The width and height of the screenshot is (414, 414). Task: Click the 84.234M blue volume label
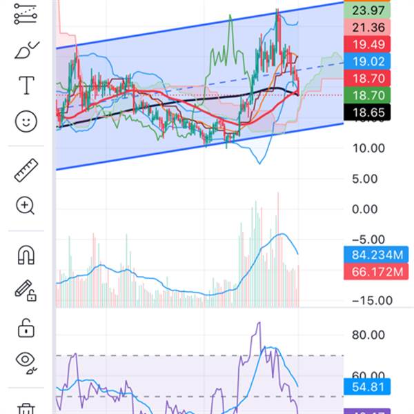click(376, 255)
